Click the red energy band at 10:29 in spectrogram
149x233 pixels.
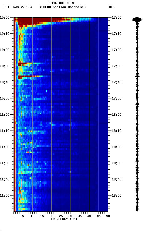[x=22, y=64]
